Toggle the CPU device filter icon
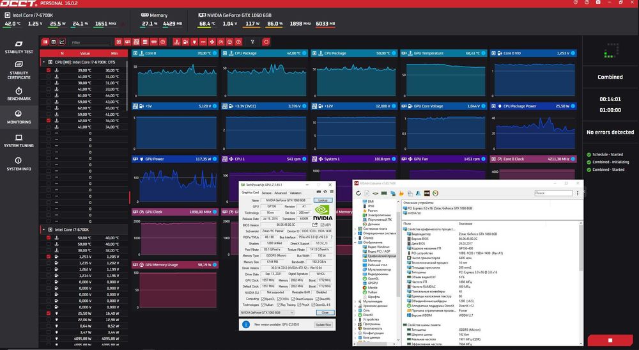639x350 pixels. click(119, 42)
